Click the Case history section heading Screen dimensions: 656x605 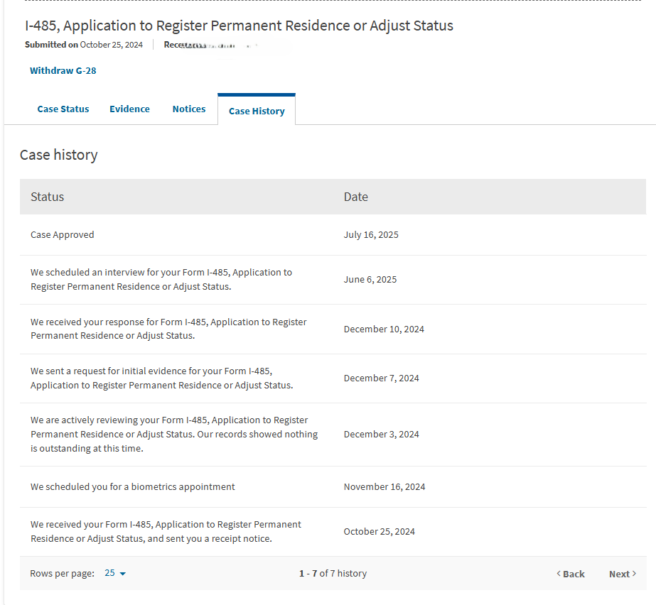pyautogui.click(x=59, y=155)
